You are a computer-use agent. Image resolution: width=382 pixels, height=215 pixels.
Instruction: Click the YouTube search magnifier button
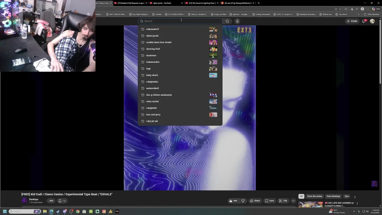[x=227, y=21]
